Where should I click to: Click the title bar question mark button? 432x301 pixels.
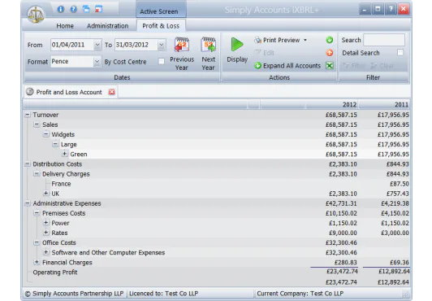click(391, 9)
